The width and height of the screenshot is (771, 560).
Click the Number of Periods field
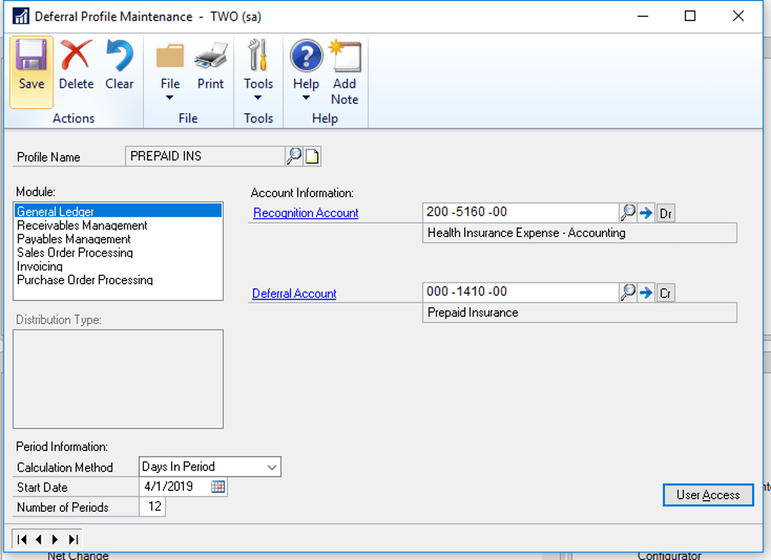153,507
